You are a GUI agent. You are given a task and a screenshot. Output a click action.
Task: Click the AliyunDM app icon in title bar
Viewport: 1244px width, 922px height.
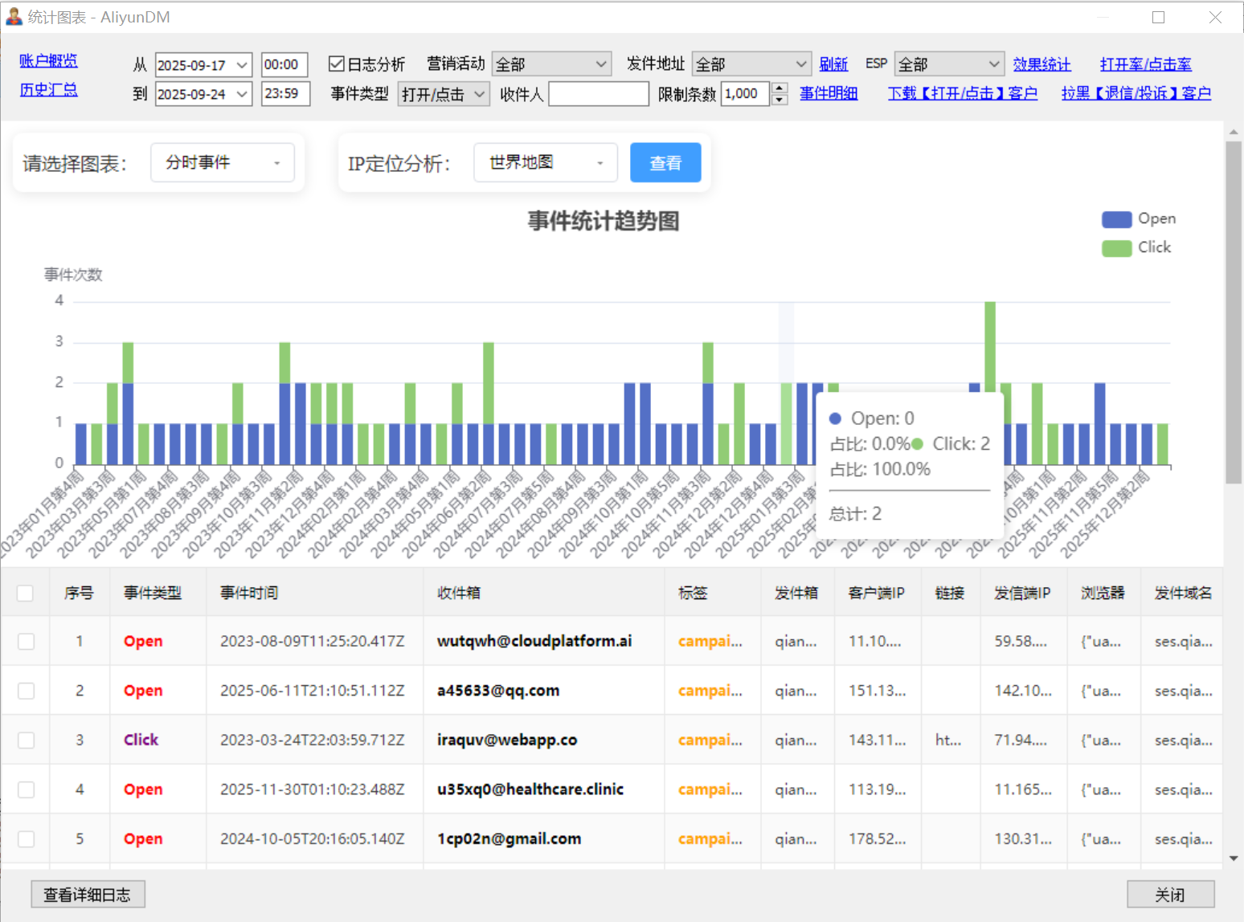pyautogui.click(x=14, y=17)
